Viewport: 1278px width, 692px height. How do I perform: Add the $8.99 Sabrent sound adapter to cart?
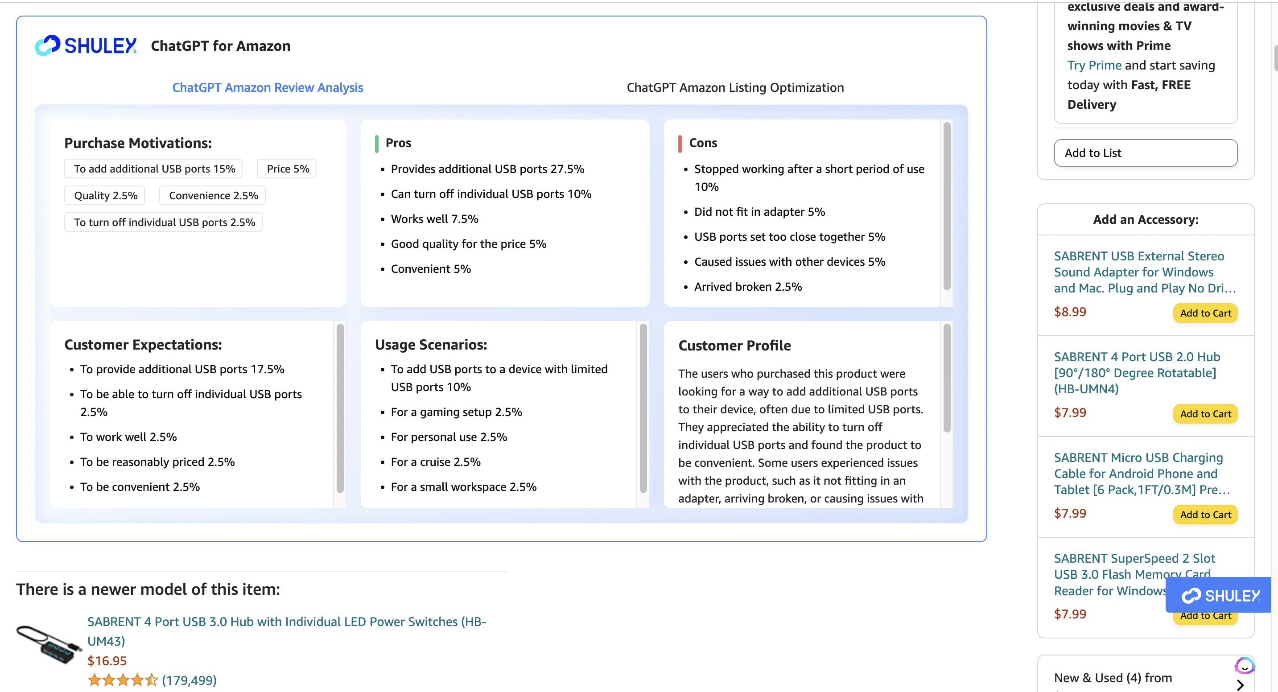(x=1205, y=313)
